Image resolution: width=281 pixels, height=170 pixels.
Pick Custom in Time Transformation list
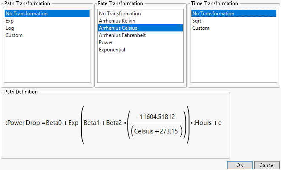(x=201, y=28)
